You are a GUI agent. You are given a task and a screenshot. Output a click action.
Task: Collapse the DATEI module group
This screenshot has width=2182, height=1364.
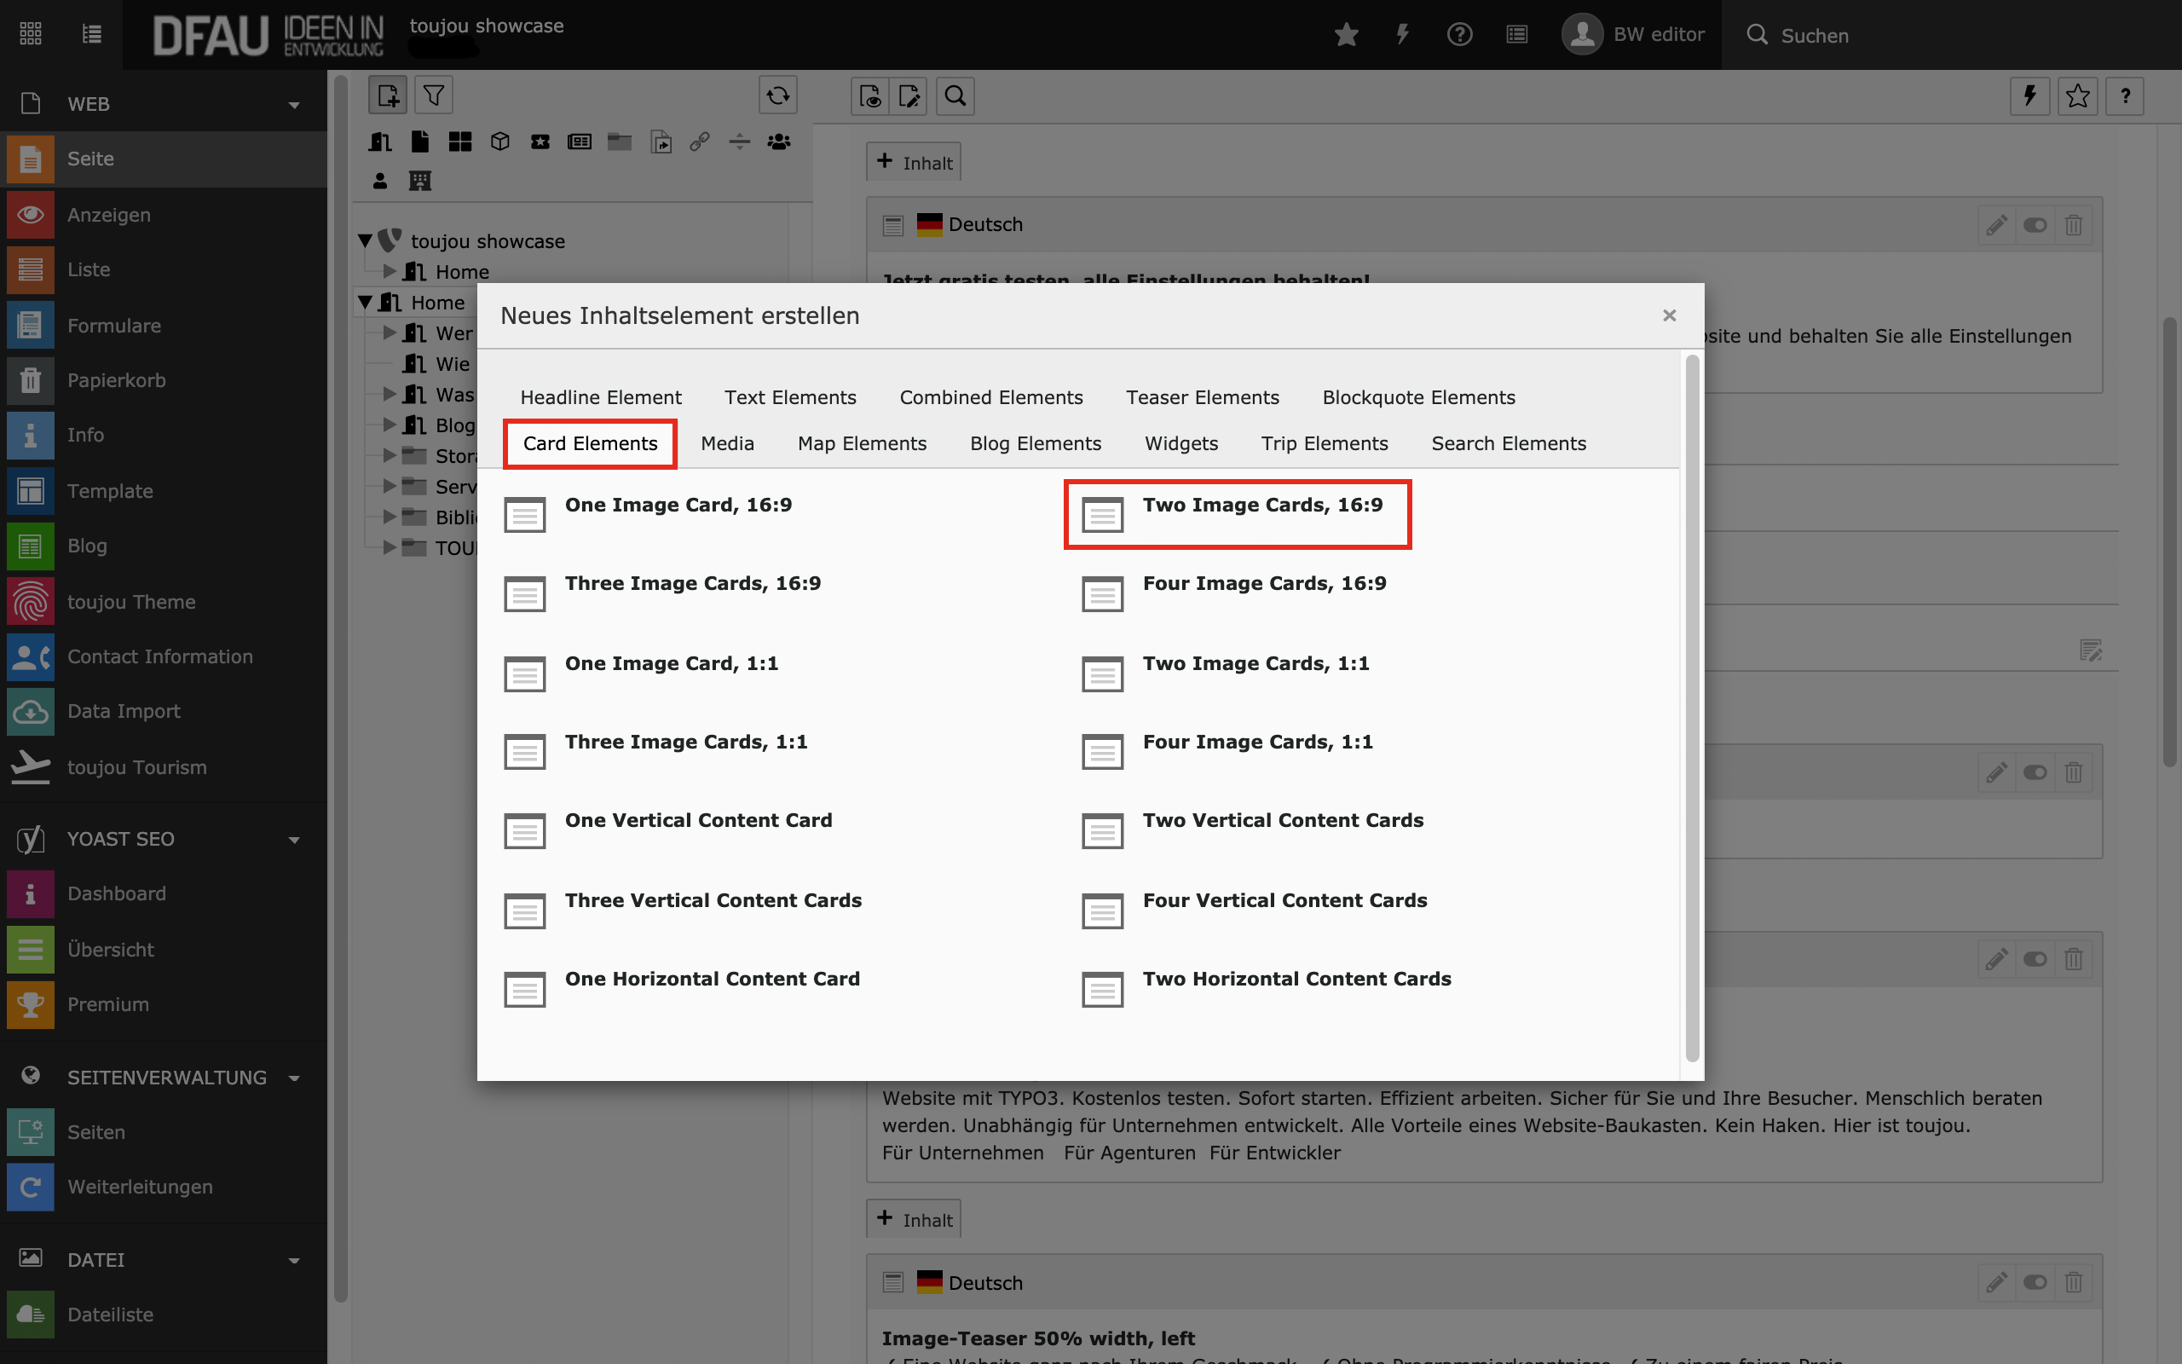click(294, 1259)
